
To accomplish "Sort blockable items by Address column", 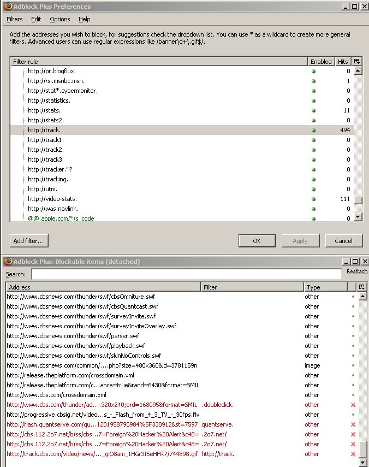I will point(103,287).
